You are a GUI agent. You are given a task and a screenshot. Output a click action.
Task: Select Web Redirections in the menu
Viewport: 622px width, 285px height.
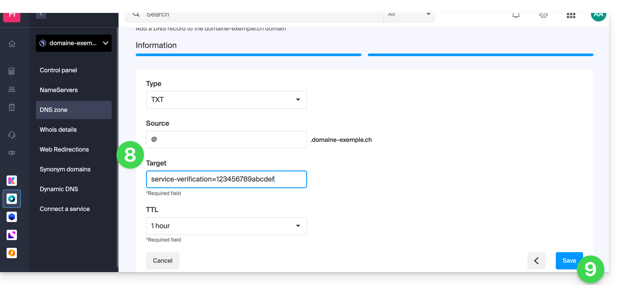coord(64,150)
